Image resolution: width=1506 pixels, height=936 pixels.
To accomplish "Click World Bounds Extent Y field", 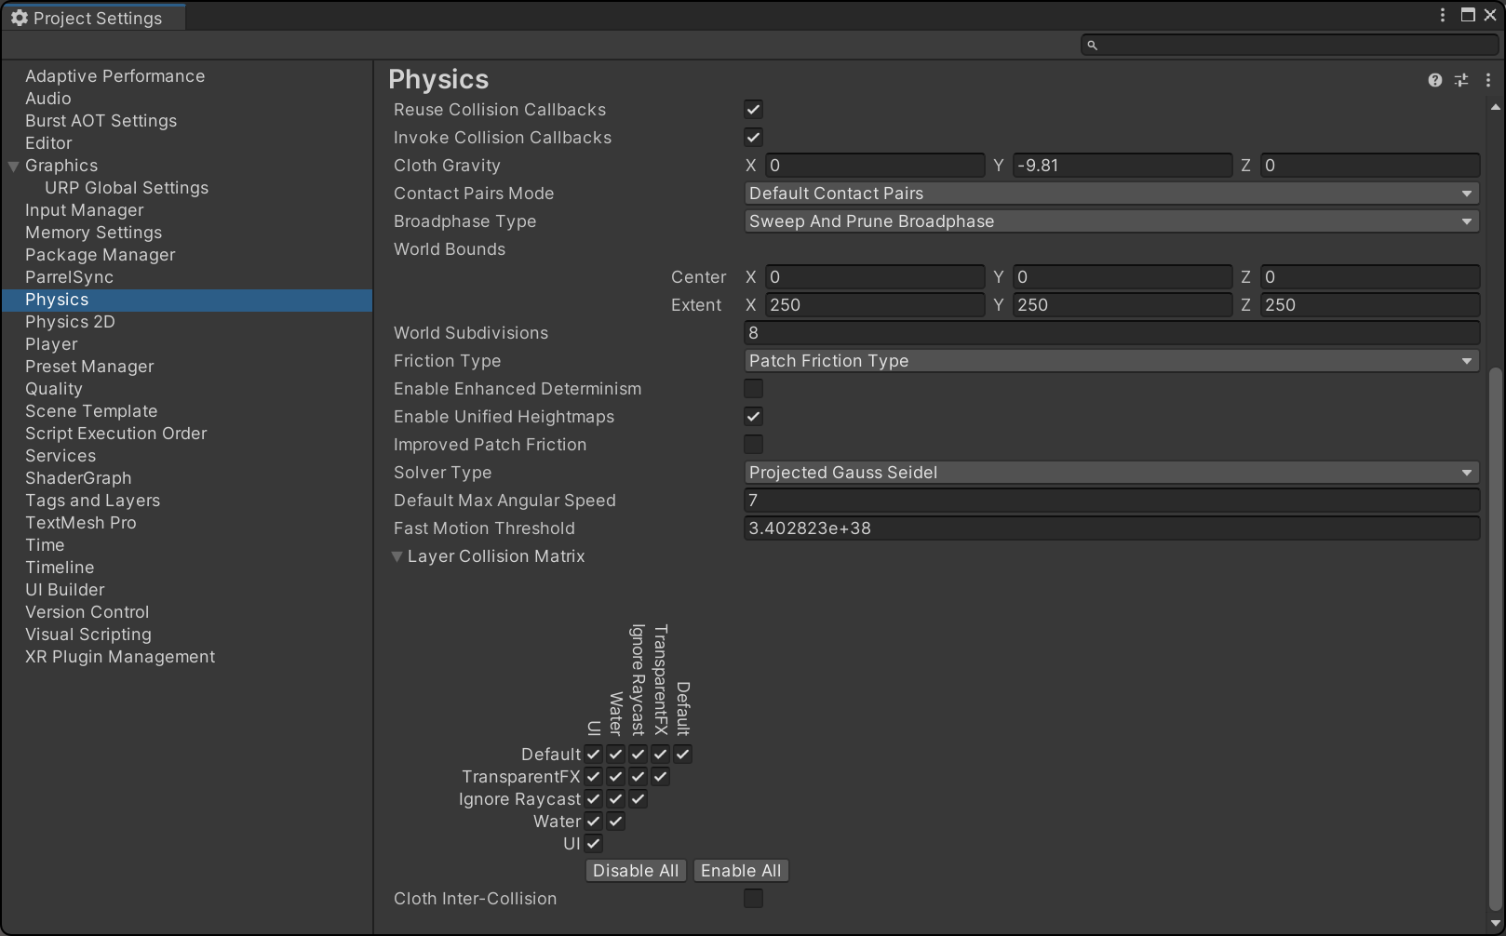I will pyautogui.click(x=1123, y=305).
